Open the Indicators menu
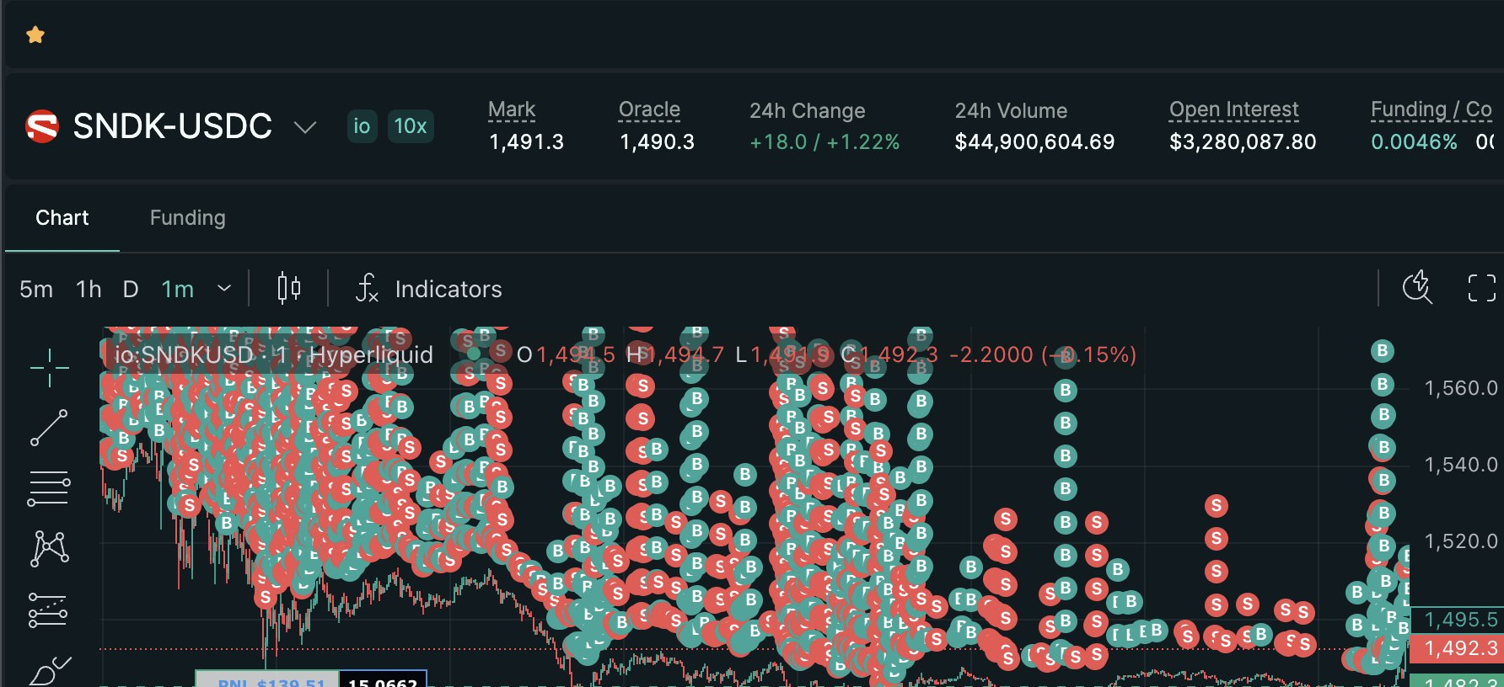This screenshot has width=1504, height=687. 429,289
